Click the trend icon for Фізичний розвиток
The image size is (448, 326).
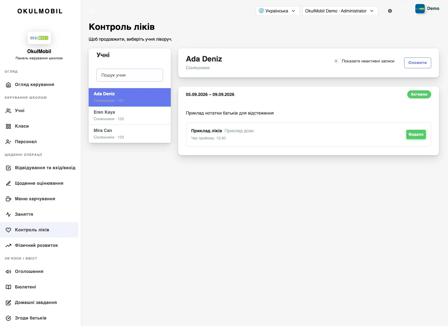pos(8,246)
